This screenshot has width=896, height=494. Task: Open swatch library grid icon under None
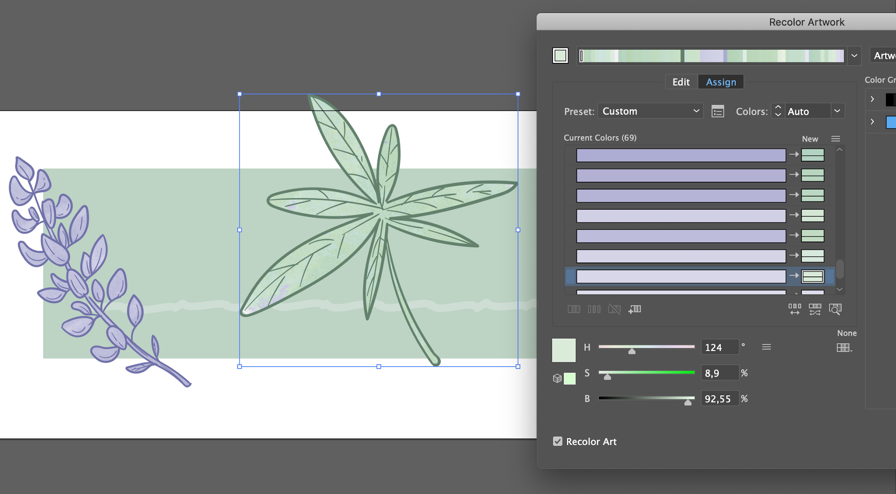844,348
